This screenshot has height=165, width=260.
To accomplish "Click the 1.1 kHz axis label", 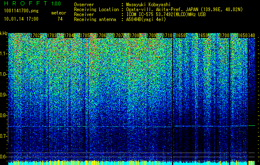I will 3,54.
